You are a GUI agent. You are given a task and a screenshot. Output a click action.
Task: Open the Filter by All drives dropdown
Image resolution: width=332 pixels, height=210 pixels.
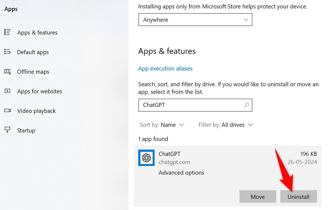click(236, 125)
